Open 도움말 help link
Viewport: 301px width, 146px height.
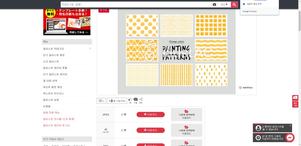47,106
